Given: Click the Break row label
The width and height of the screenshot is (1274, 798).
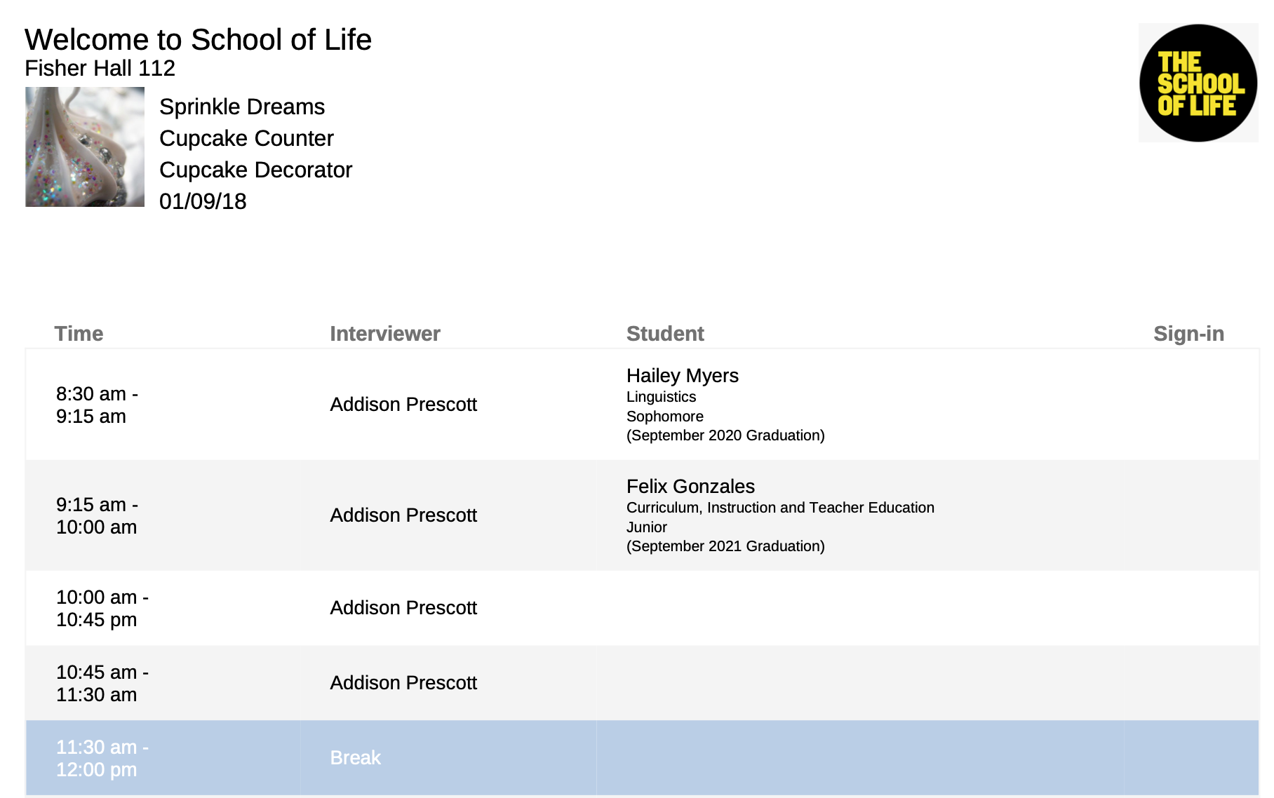Looking at the screenshot, I should tap(355, 758).
